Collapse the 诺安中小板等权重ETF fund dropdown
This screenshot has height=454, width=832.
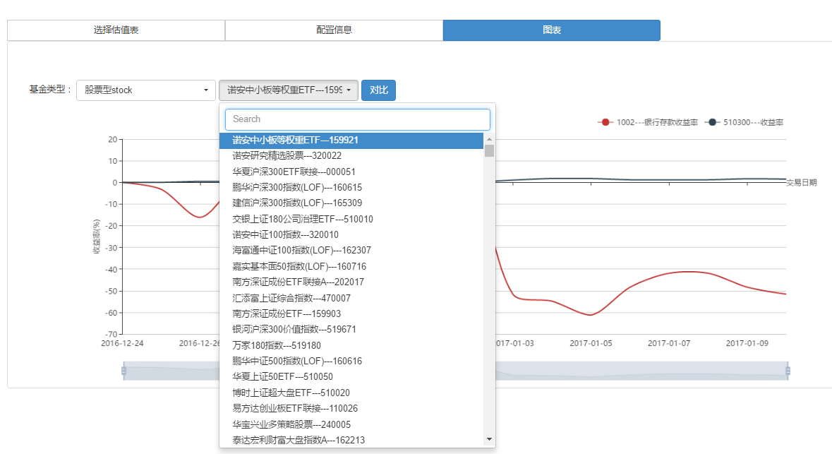click(289, 90)
